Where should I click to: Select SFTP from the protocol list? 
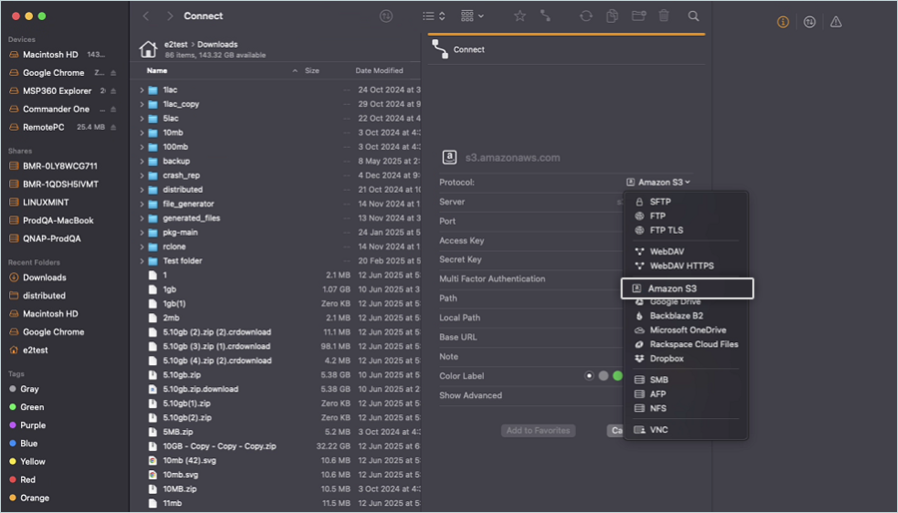click(660, 202)
